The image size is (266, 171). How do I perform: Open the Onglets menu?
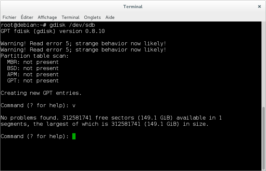point(92,17)
